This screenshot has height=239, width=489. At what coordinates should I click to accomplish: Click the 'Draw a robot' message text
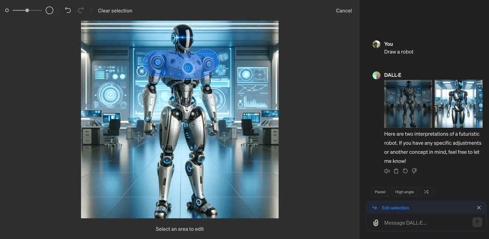[x=399, y=52]
